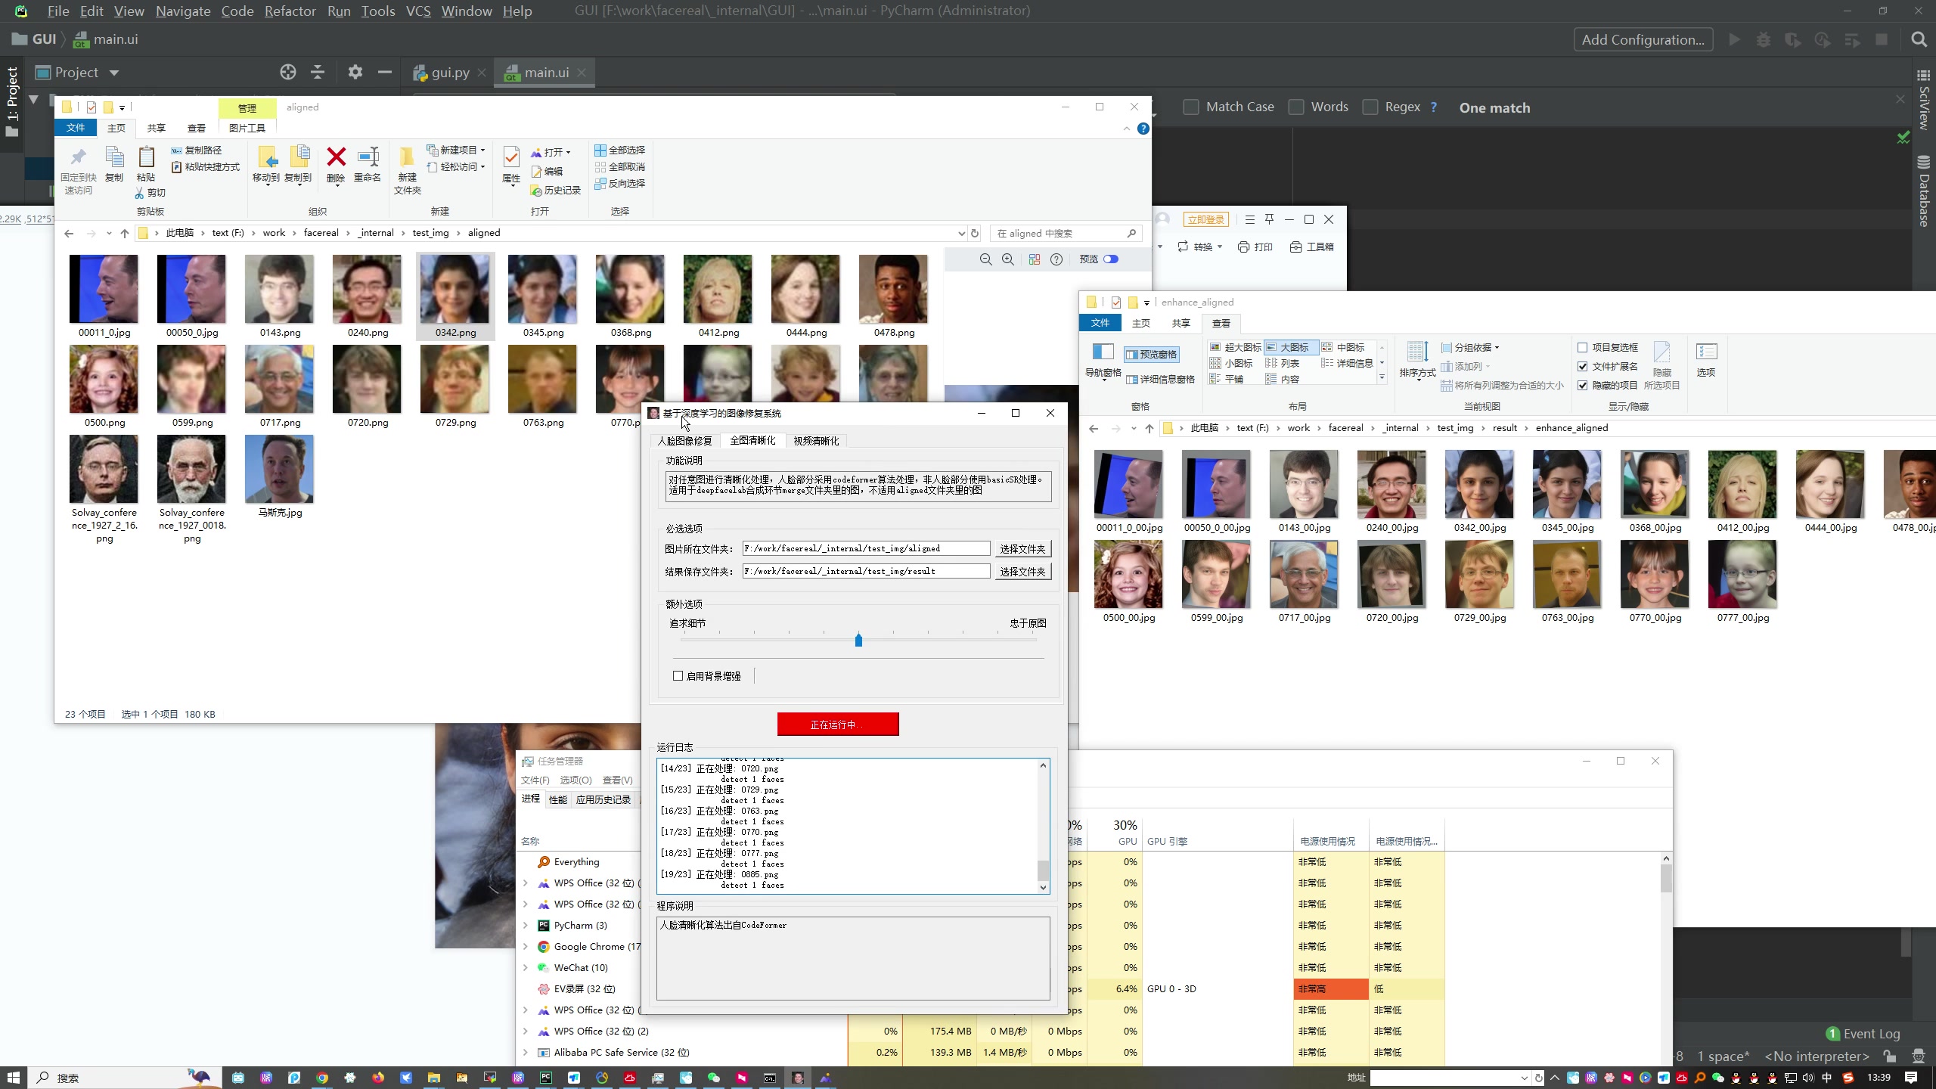Open the new item (新建项目) dropdown
1936x1089 pixels.
click(x=456, y=150)
